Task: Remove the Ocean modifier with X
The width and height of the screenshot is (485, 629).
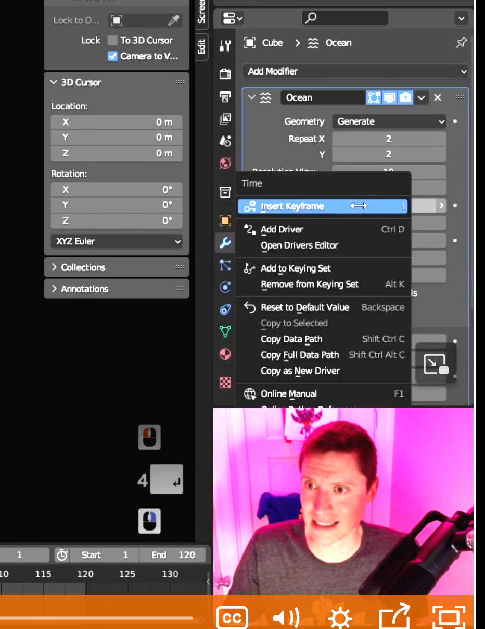Action: (438, 97)
